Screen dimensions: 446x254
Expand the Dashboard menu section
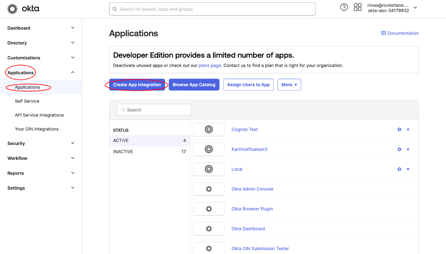(73, 28)
